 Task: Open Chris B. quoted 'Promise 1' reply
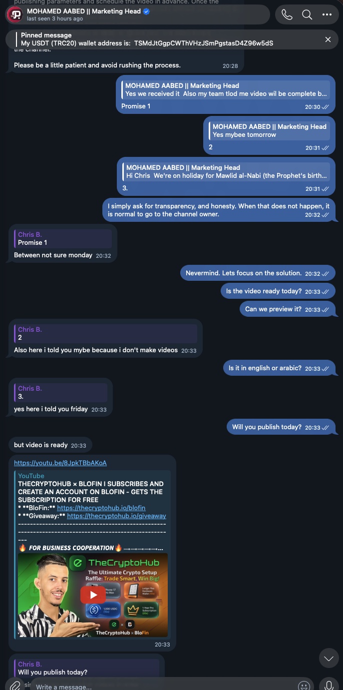[63, 239]
